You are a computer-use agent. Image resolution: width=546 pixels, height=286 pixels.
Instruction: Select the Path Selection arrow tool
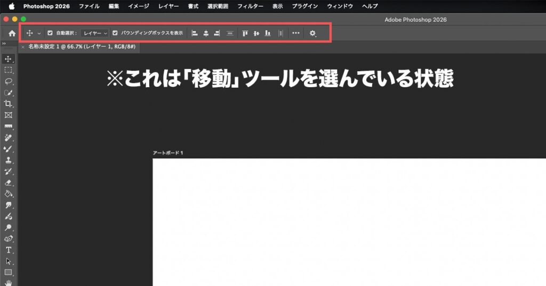click(9, 262)
